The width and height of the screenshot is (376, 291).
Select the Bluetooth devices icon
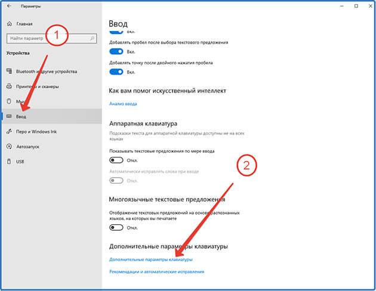[x=9, y=71]
